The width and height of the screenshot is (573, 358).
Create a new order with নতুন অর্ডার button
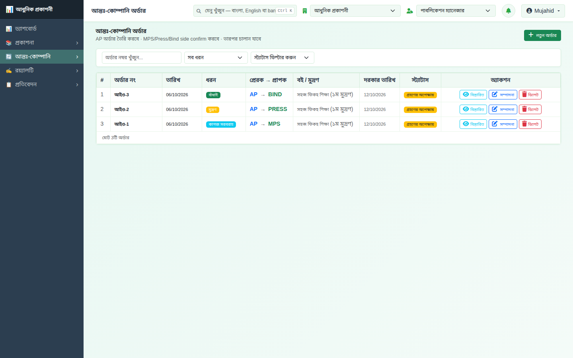click(542, 35)
